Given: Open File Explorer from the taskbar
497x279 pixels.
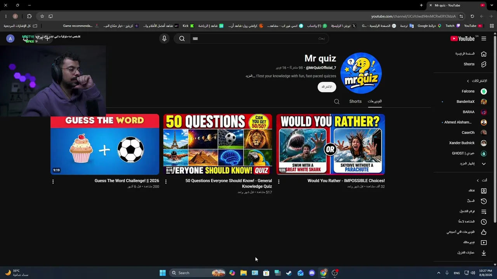Looking at the screenshot, I should click(243, 273).
